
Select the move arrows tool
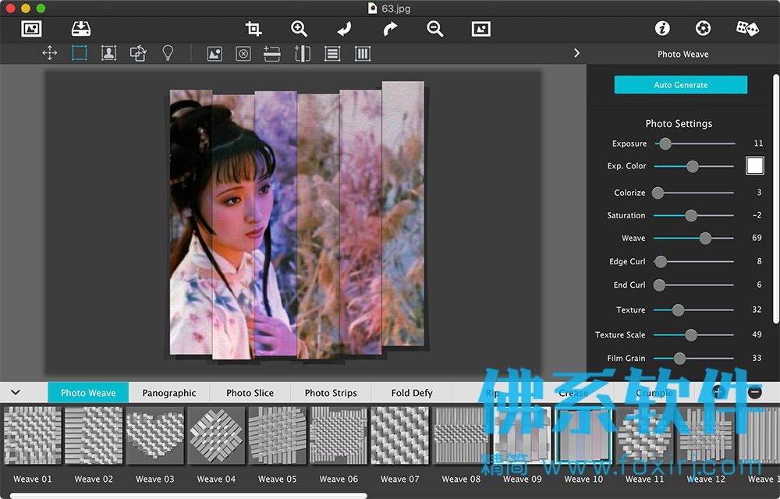[x=50, y=53]
